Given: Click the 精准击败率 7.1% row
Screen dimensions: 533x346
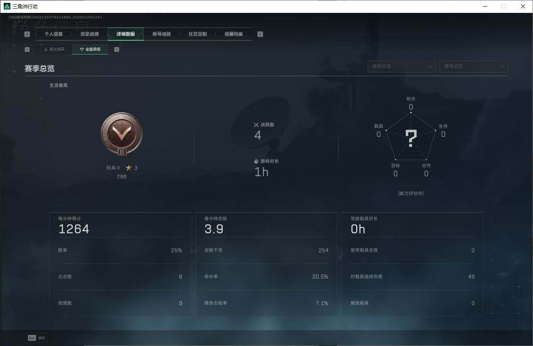Looking at the screenshot, I should (266, 303).
